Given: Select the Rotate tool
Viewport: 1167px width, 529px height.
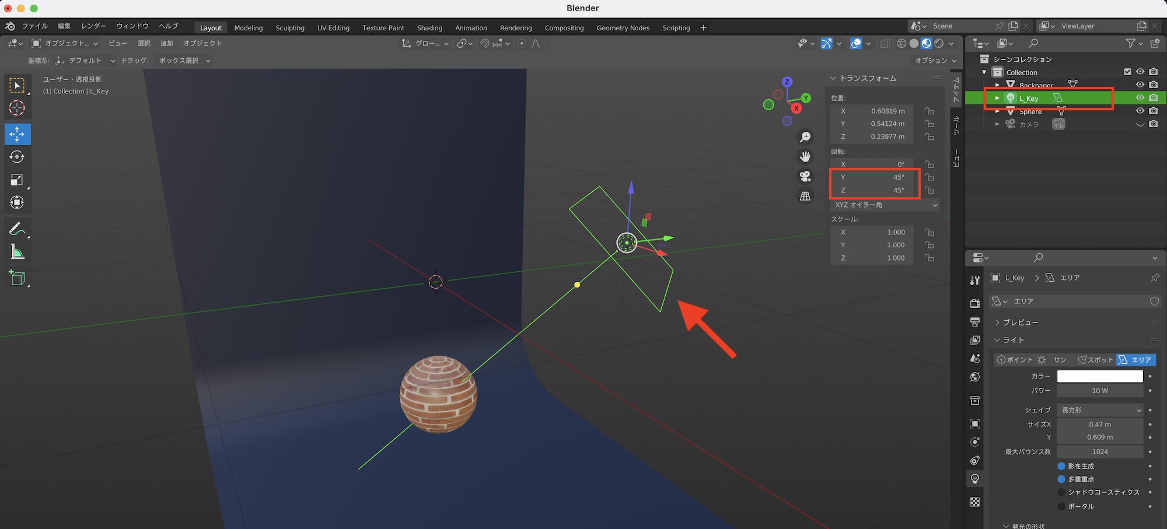Looking at the screenshot, I should [x=17, y=157].
